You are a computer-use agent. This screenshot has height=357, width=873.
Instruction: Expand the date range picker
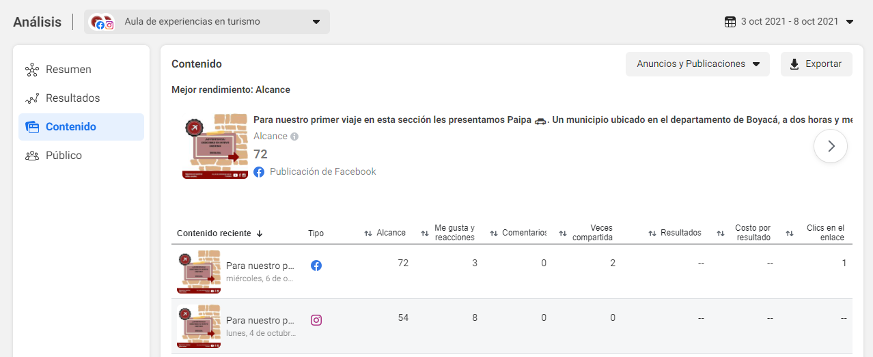tap(789, 22)
